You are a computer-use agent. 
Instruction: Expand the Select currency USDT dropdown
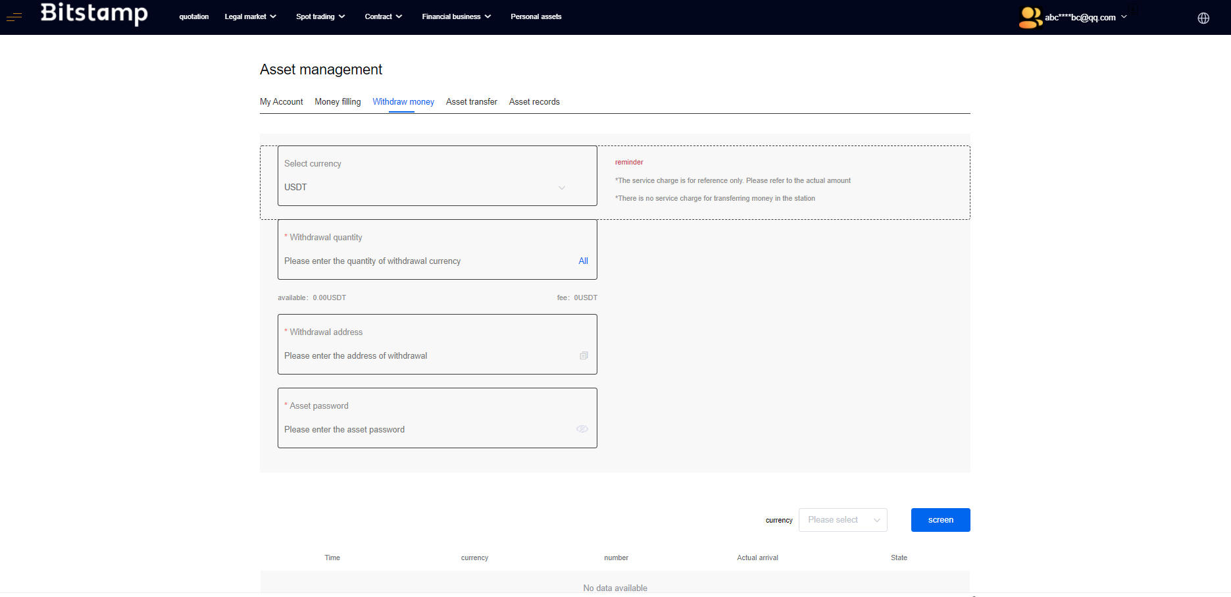pyautogui.click(x=437, y=187)
